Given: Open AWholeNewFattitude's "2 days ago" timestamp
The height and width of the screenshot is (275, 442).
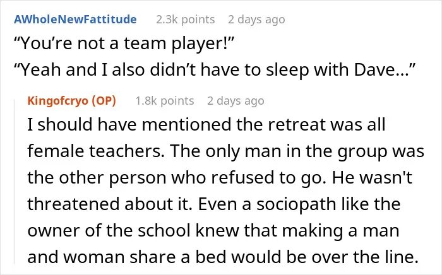Looking at the screenshot, I should [x=256, y=20].
